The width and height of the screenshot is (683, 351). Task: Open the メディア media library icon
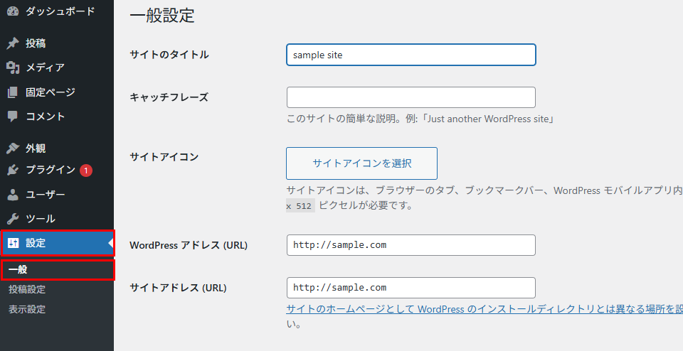click(13, 67)
